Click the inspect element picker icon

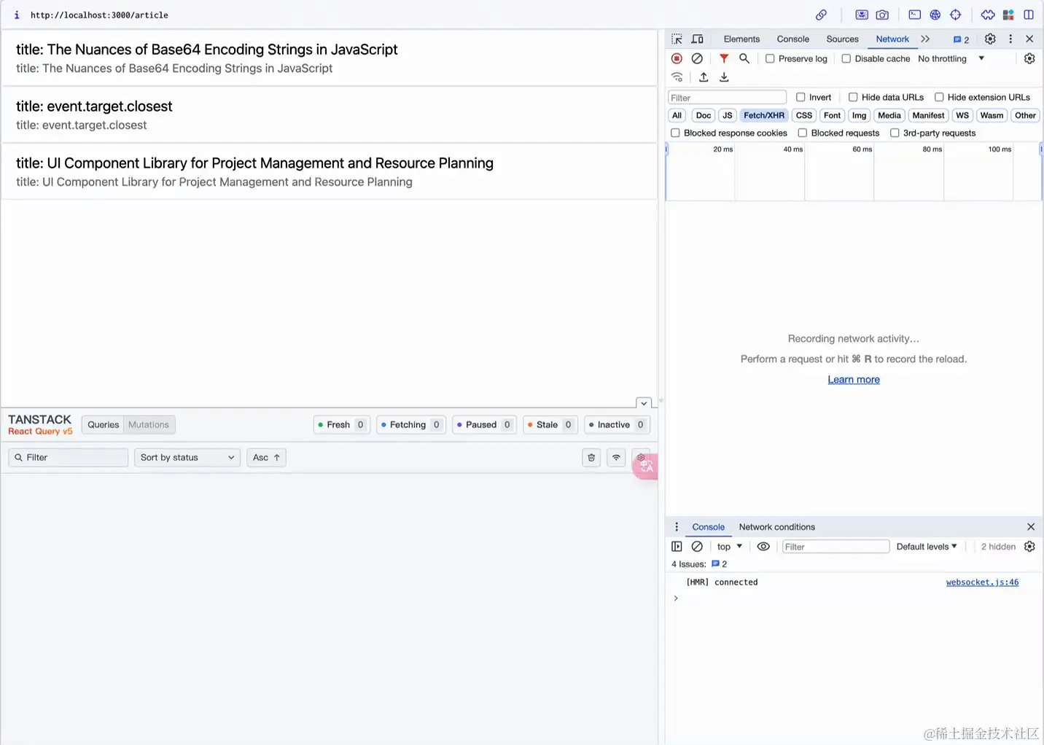point(677,39)
